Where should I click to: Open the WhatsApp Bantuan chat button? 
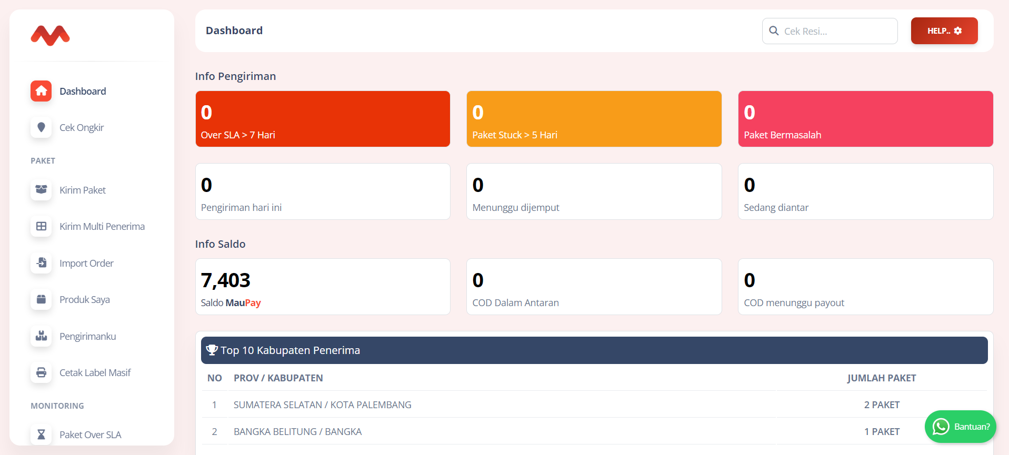coord(960,427)
